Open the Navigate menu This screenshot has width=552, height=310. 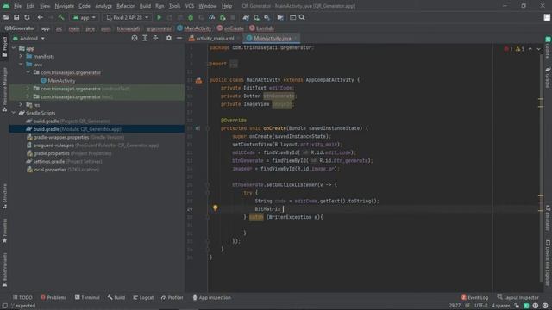(64, 6)
